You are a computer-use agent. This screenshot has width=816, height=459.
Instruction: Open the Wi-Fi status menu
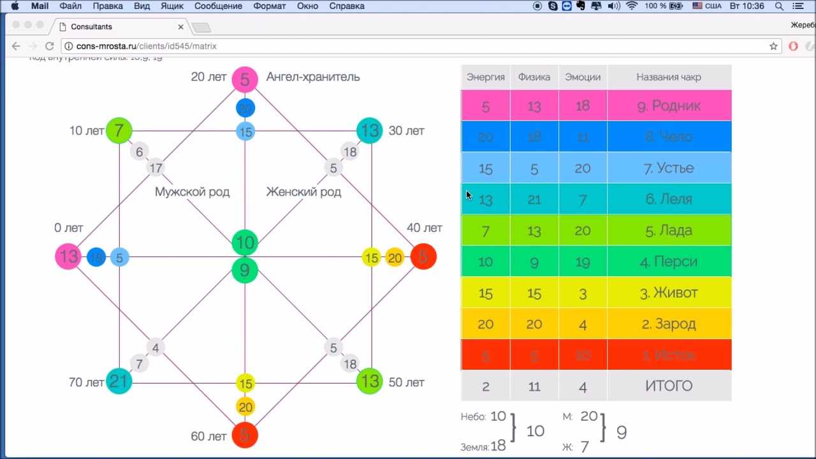632,6
